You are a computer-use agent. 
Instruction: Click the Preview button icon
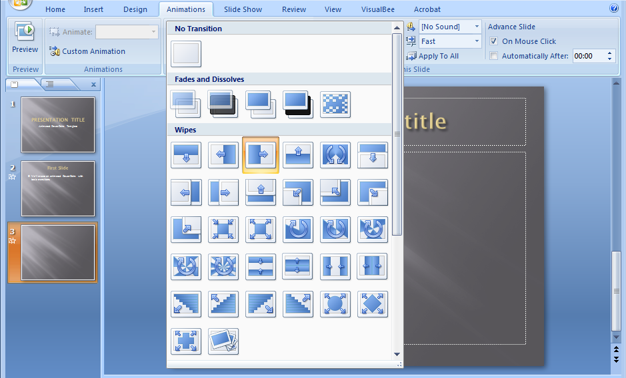coord(25,32)
